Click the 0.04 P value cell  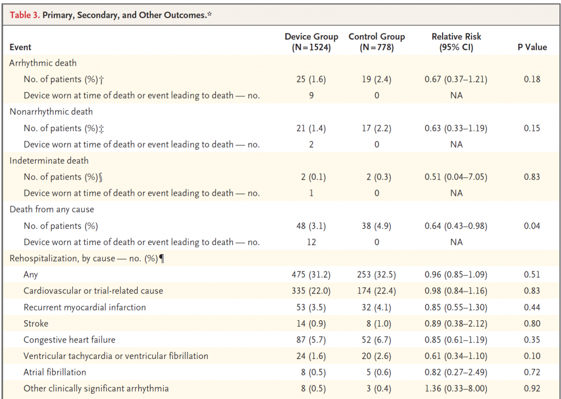click(531, 226)
